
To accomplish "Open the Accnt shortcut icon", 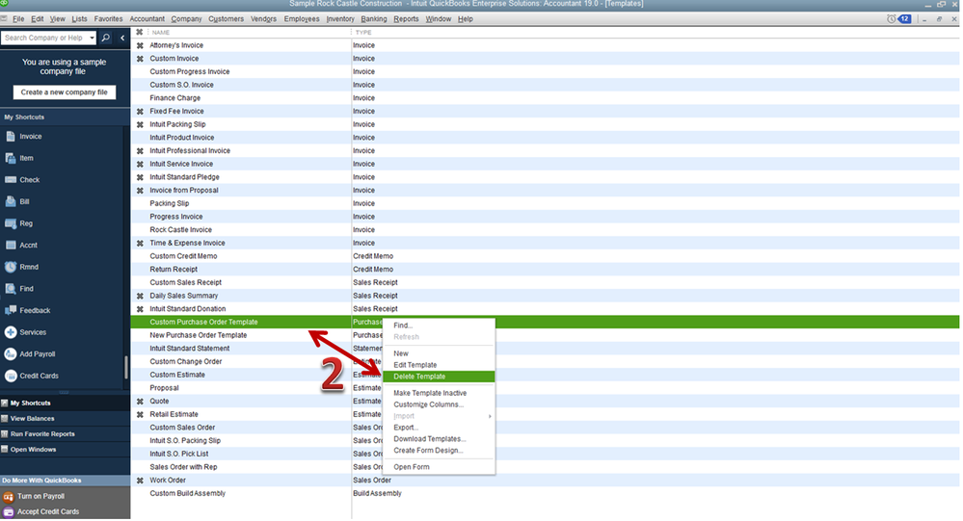I will coord(11,245).
